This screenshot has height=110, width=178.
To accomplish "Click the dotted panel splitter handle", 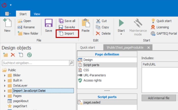I will 107,91.
